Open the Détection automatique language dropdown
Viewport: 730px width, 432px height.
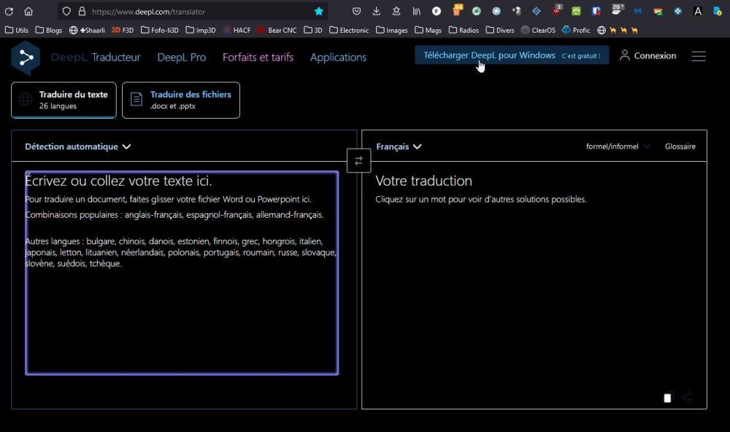[78, 146]
